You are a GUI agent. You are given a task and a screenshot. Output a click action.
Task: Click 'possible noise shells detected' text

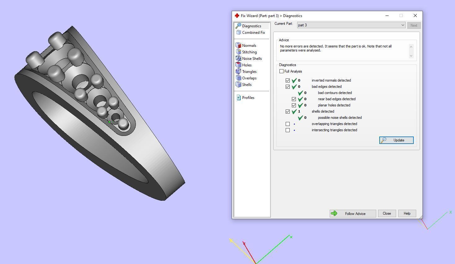coord(340,118)
